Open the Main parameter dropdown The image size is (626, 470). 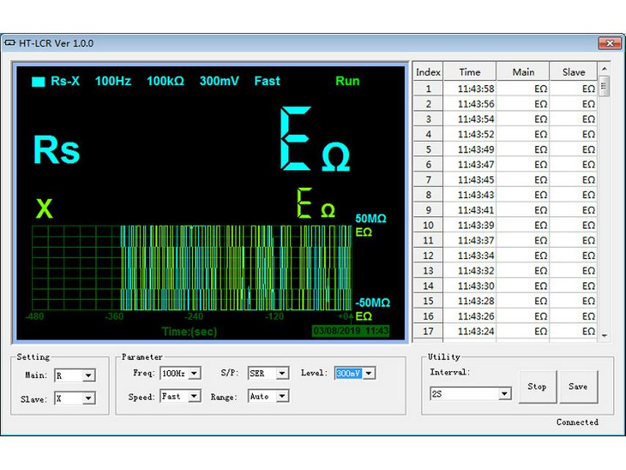click(88, 375)
